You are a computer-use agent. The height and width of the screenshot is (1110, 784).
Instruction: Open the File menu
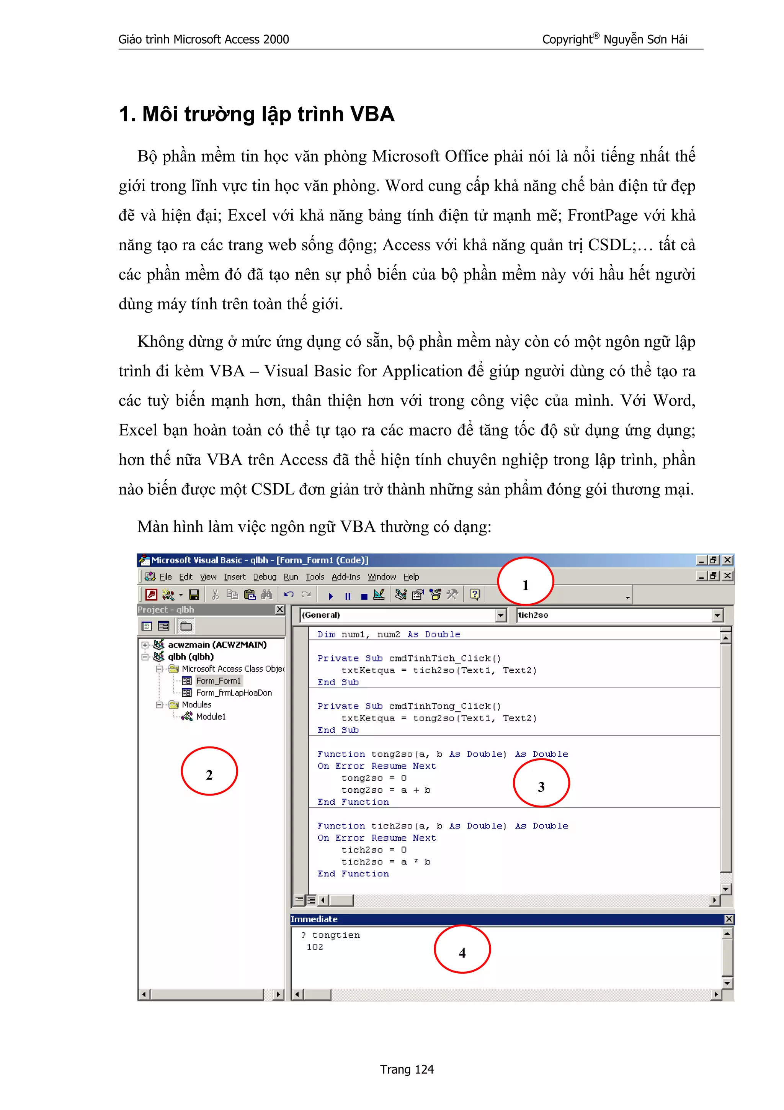pos(166,577)
